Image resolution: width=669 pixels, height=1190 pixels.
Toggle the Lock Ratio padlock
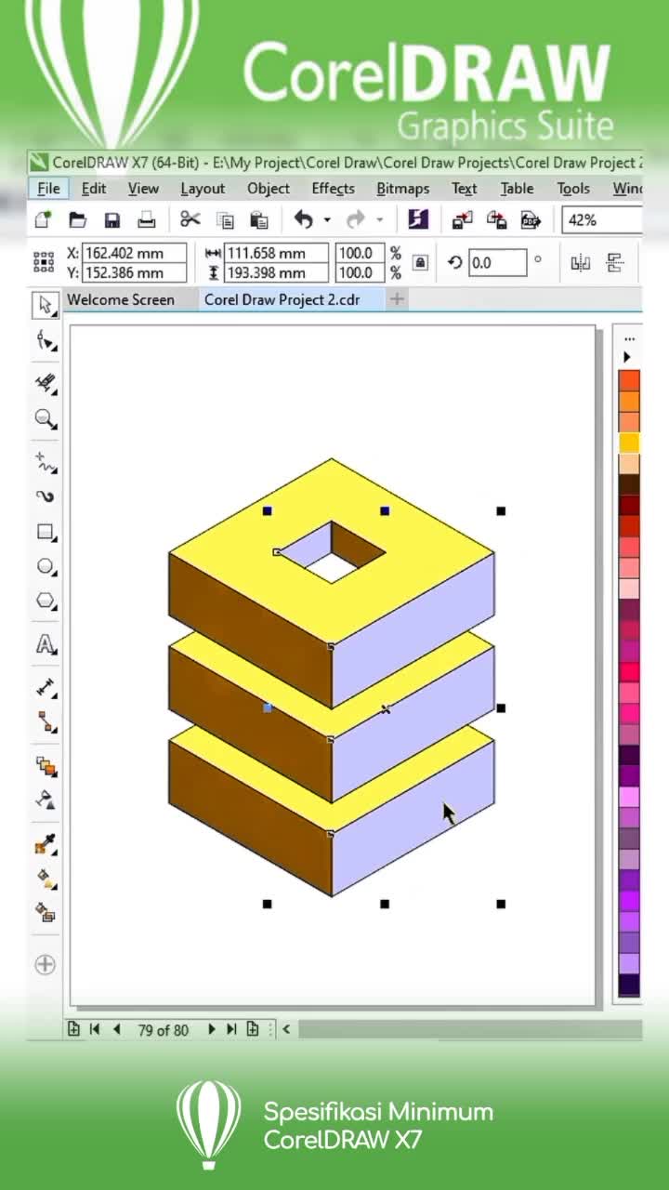(x=420, y=263)
